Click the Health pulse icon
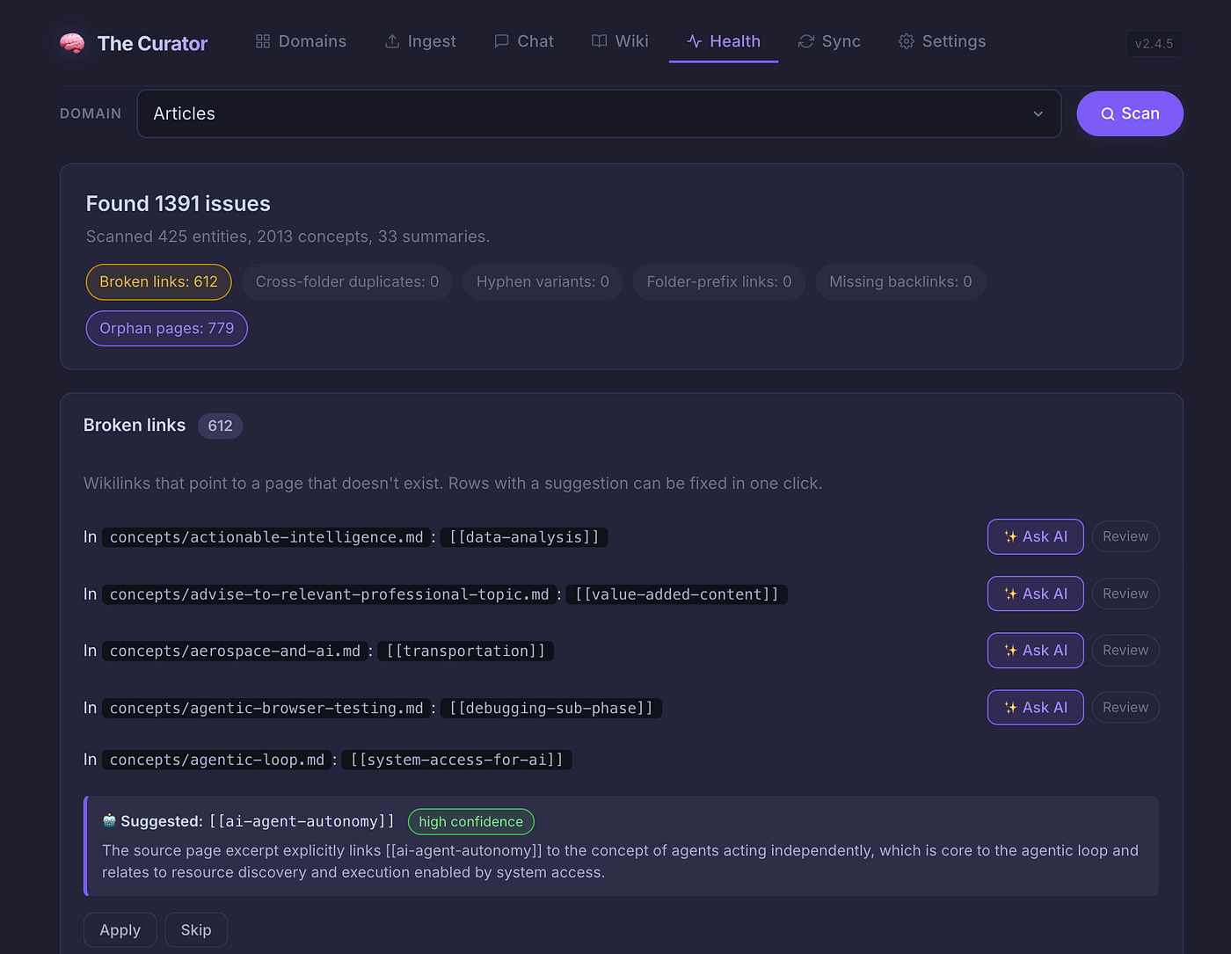Screen dimensions: 1231x954 695,41
